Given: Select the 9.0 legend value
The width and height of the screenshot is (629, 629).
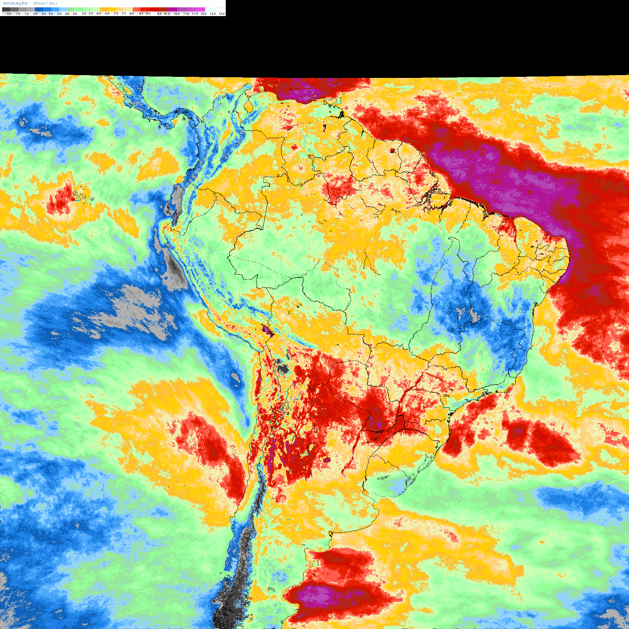Looking at the screenshot, I should pos(148,13).
